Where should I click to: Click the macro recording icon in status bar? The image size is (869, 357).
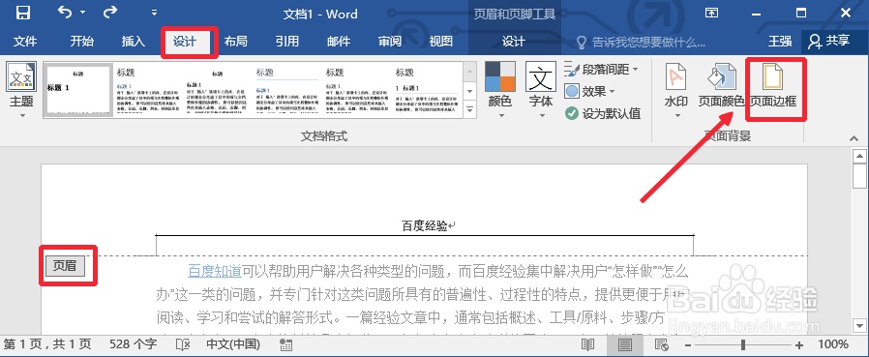tap(286, 344)
